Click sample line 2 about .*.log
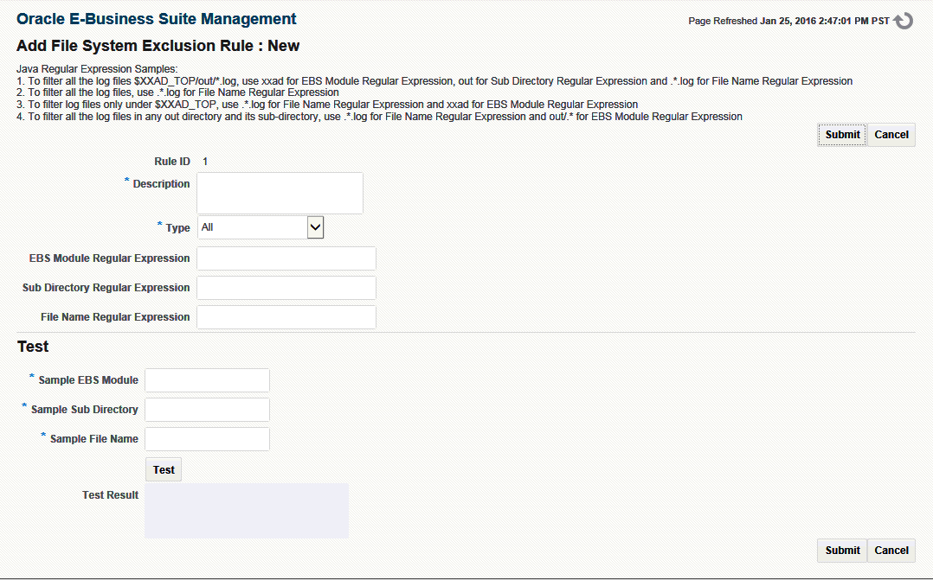 [178, 92]
